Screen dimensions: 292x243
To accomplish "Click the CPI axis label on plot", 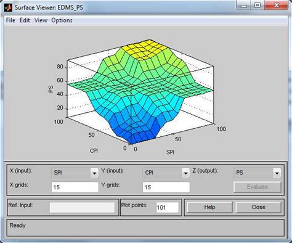I will pyautogui.click(x=94, y=150).
